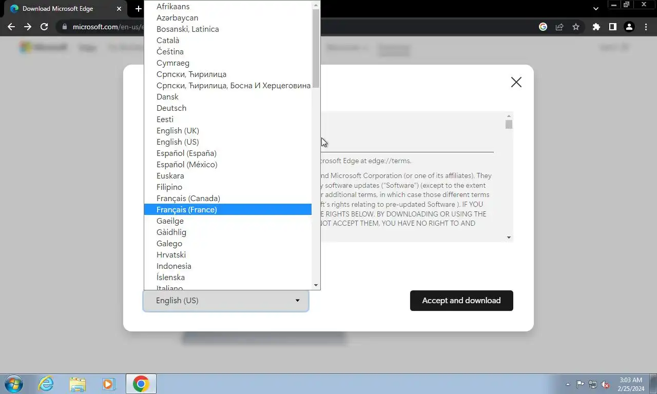Show hidden tray icons arrow
657x394 pixels.
pos(568,384)
